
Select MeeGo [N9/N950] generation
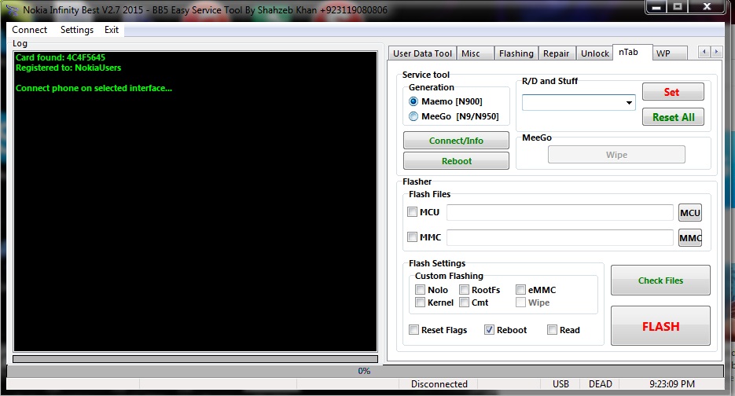[x=413, y=116]
